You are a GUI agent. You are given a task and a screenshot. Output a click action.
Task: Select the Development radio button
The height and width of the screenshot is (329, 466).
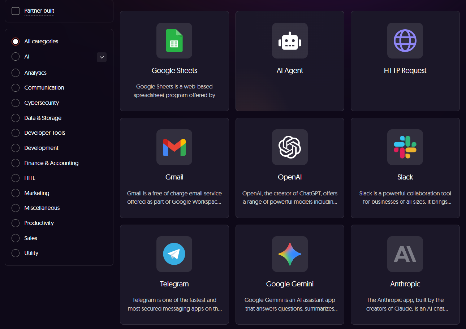point(16,148)
